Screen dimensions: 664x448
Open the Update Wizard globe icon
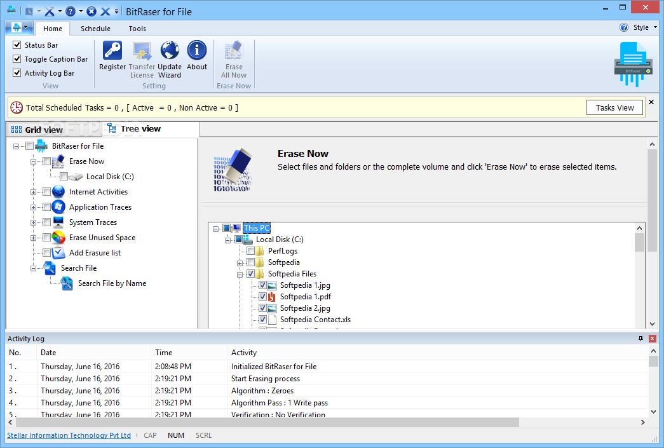pos(170,50)
